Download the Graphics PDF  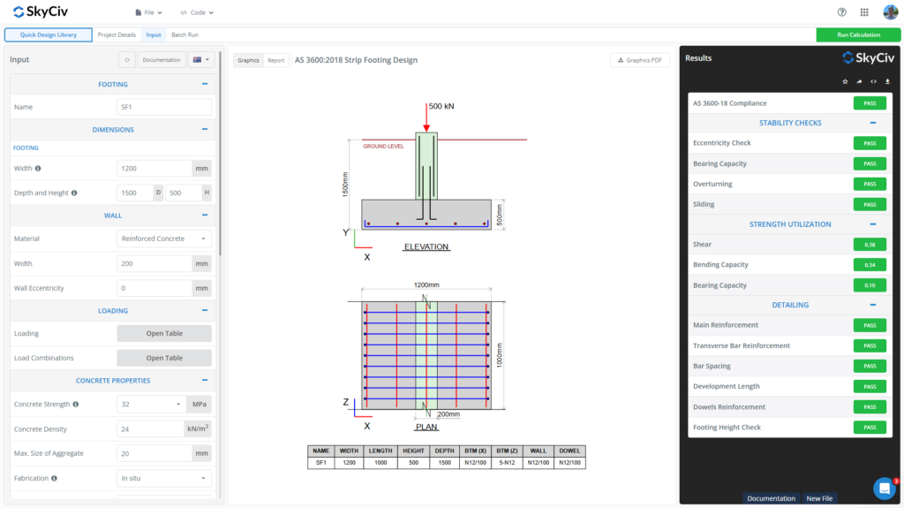pyautogui.click(x=640, y=60)
